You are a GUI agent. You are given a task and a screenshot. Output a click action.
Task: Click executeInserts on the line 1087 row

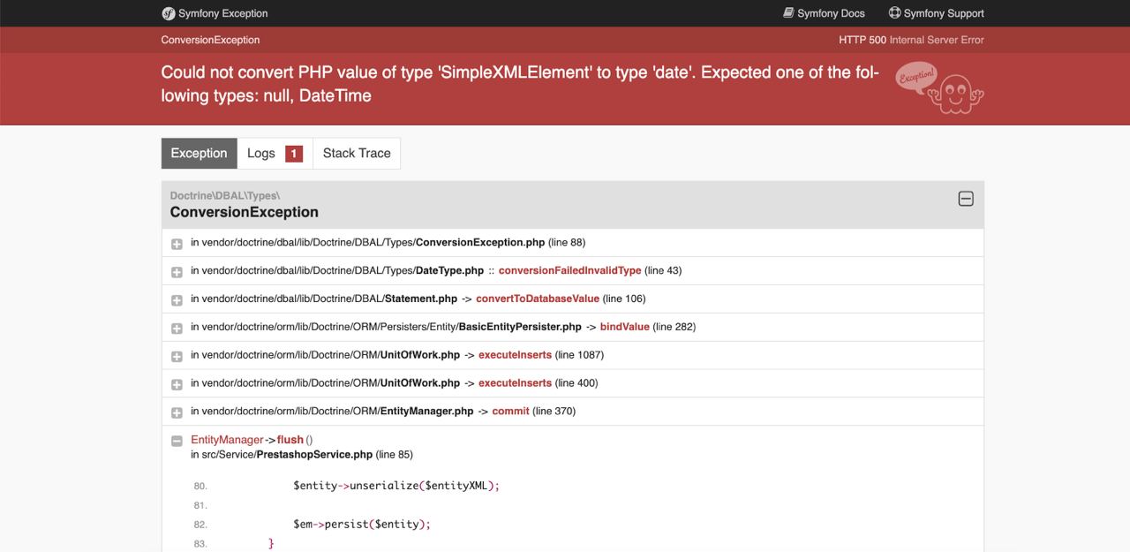click(x=515, y=355)
